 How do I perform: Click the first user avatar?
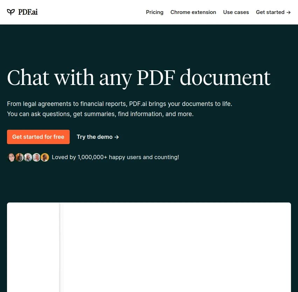point(11,157)
